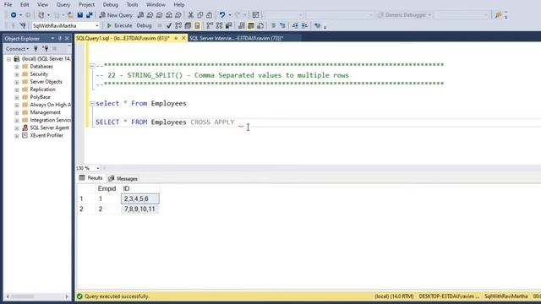Image resolution: width=541 pixels, height=304 pixels.
Task: Click the Query Options icon
Action: (x=188, y=25)
